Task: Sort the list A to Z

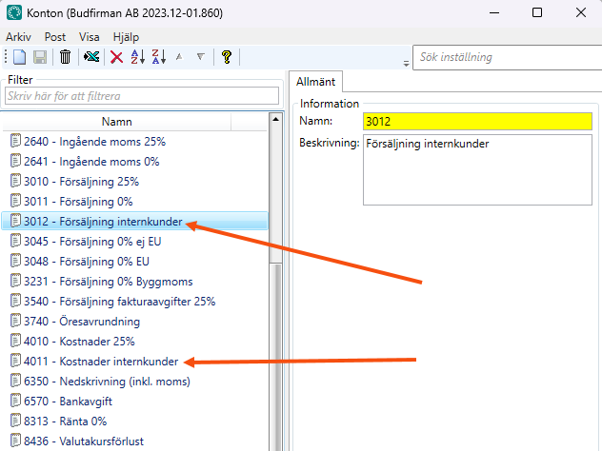Action: (x=137, y=57)
